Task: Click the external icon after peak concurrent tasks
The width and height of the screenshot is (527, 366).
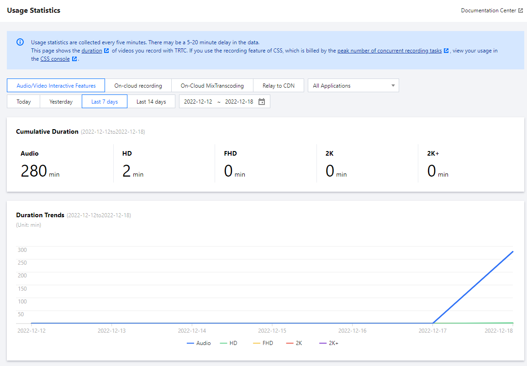Action: [x=446, y=51]
